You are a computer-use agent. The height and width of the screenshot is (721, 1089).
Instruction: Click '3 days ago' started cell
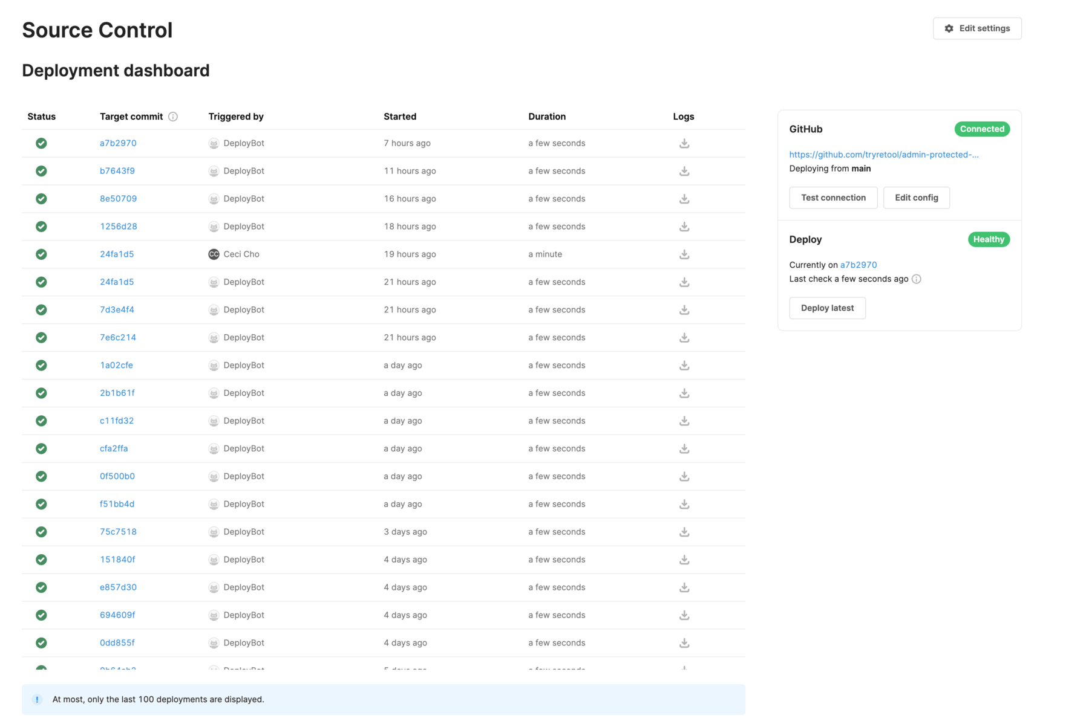point(405,532)
